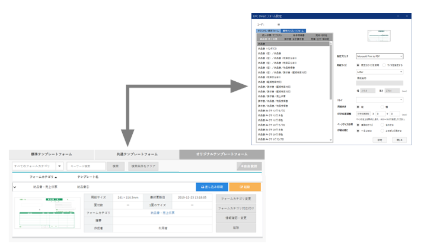Open 標準テンプレートフォーム tab in dialog
421x249 pixels.
(293, 31)
